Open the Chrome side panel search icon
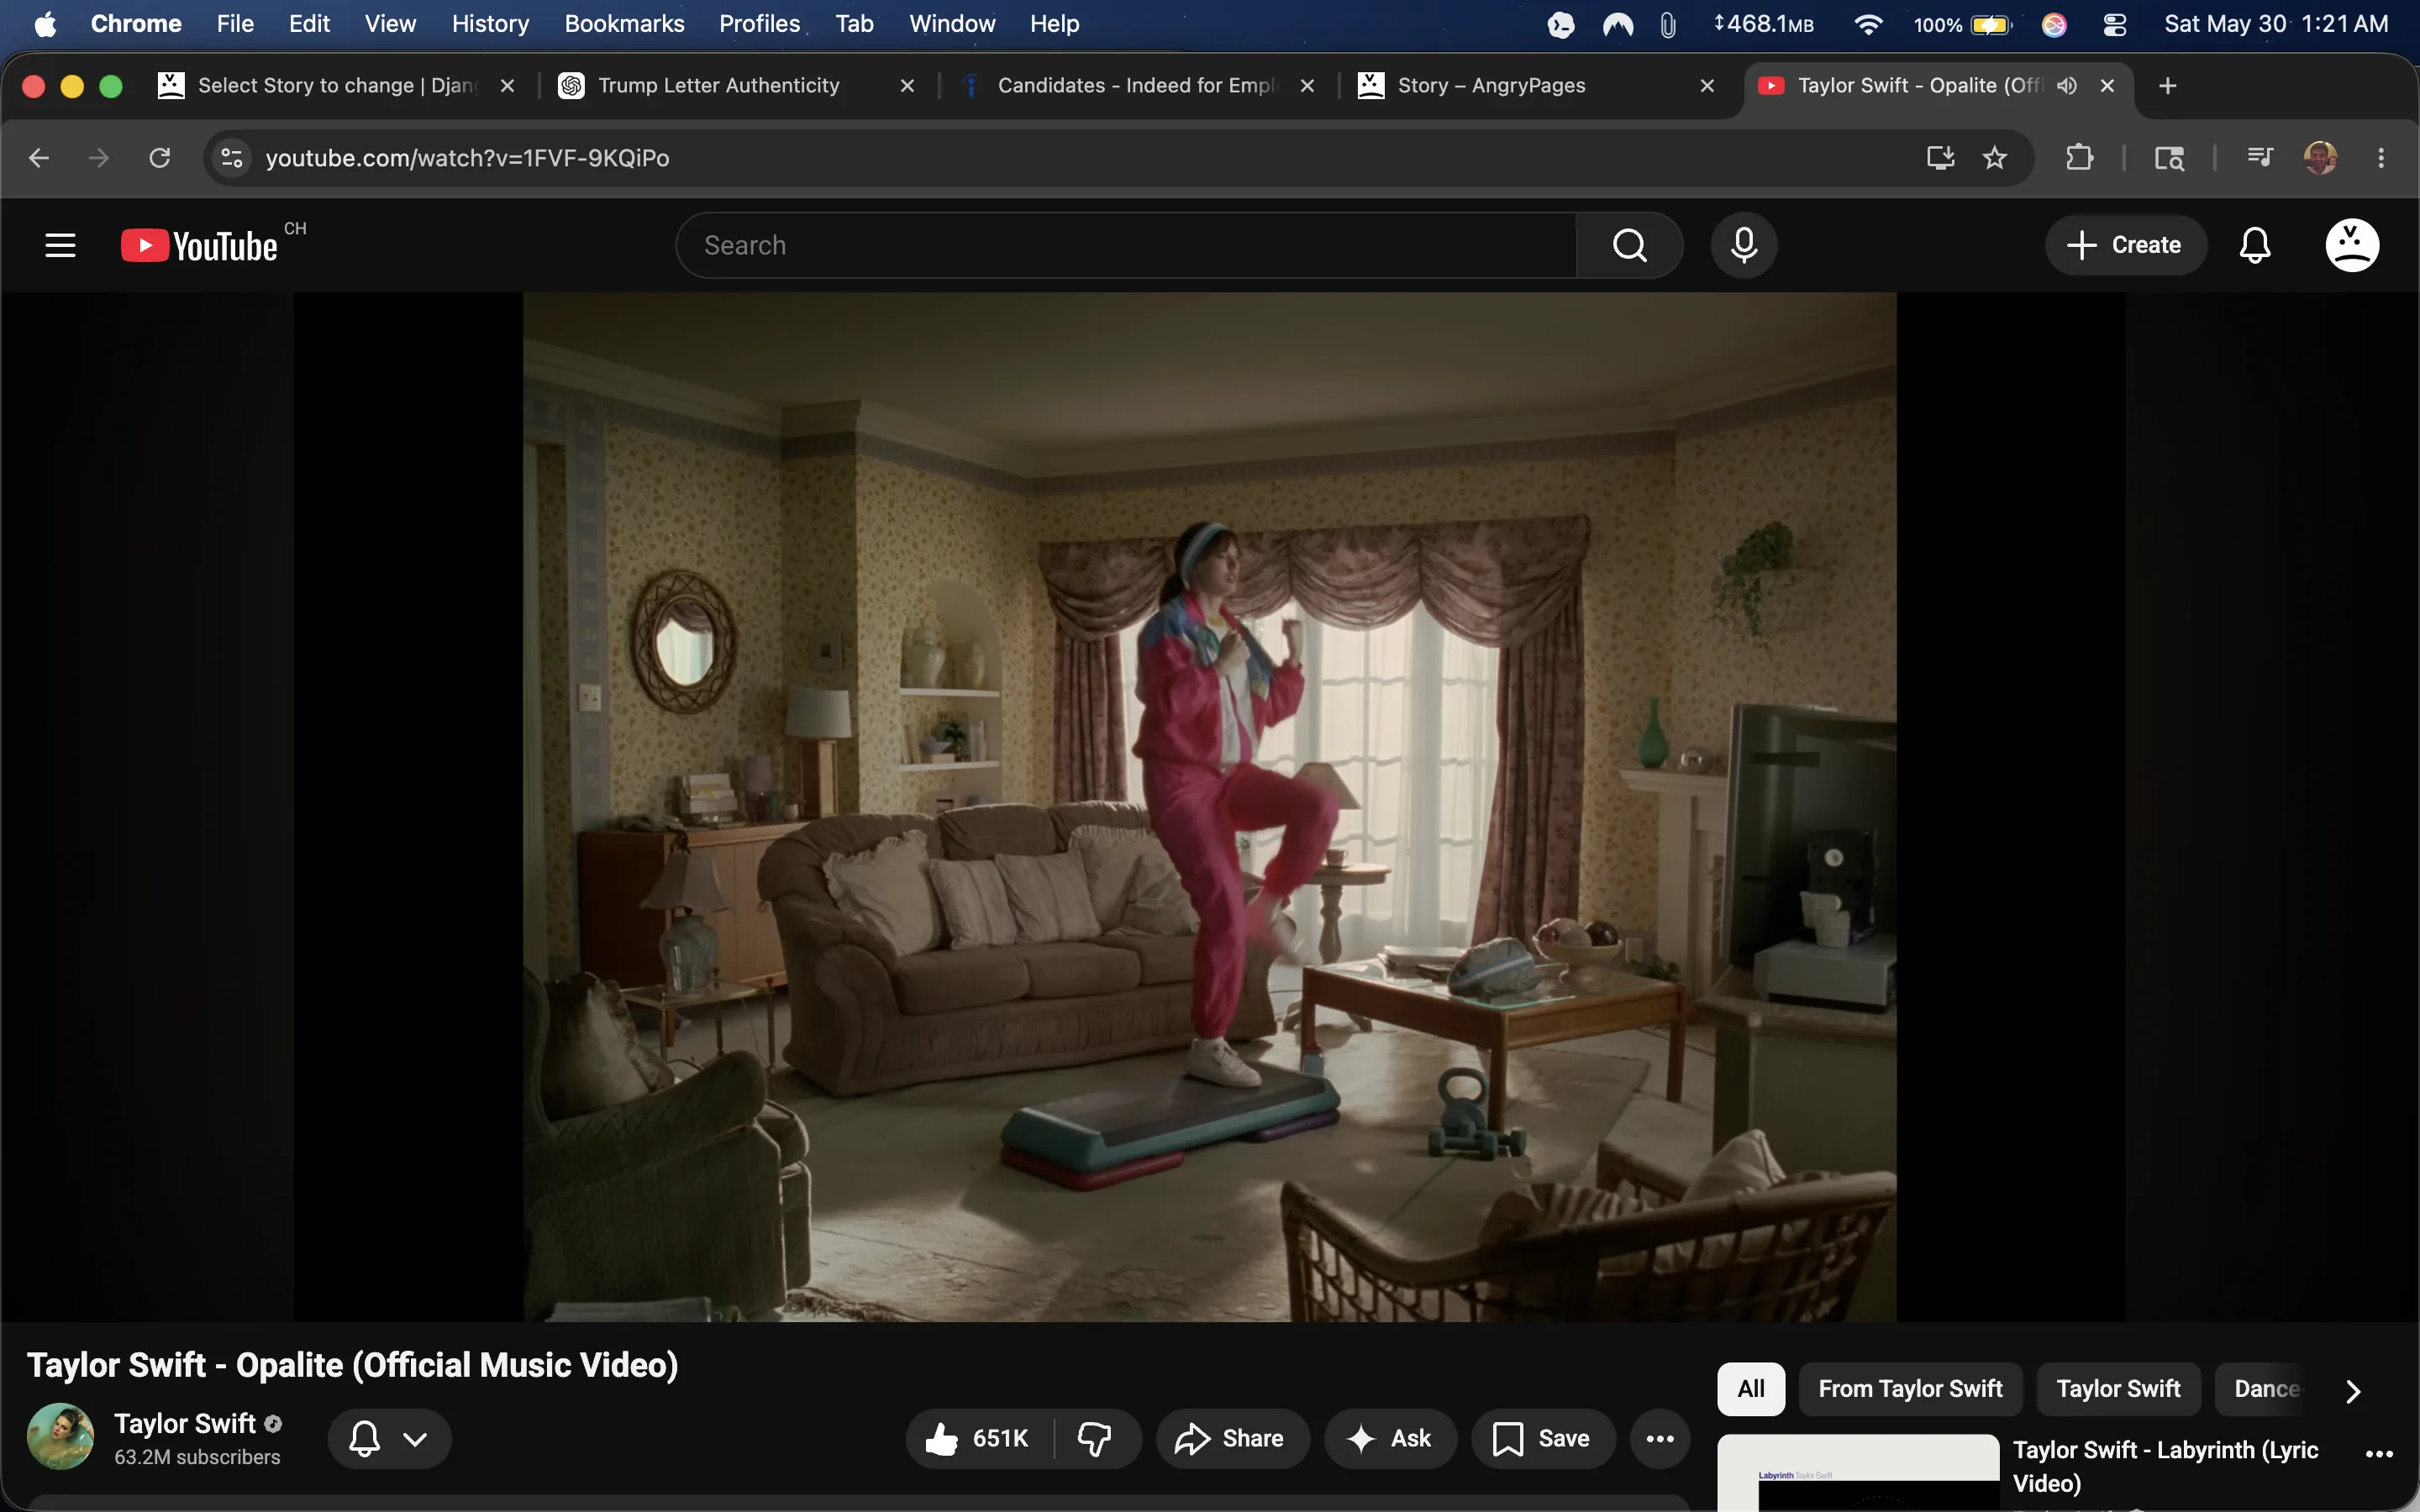 click(2168, 158)
